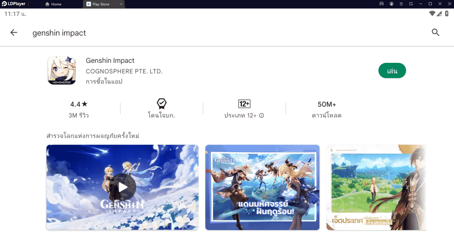Click the 50M+ downloads count
454x242 pixels.
click(x=327, y=104)
